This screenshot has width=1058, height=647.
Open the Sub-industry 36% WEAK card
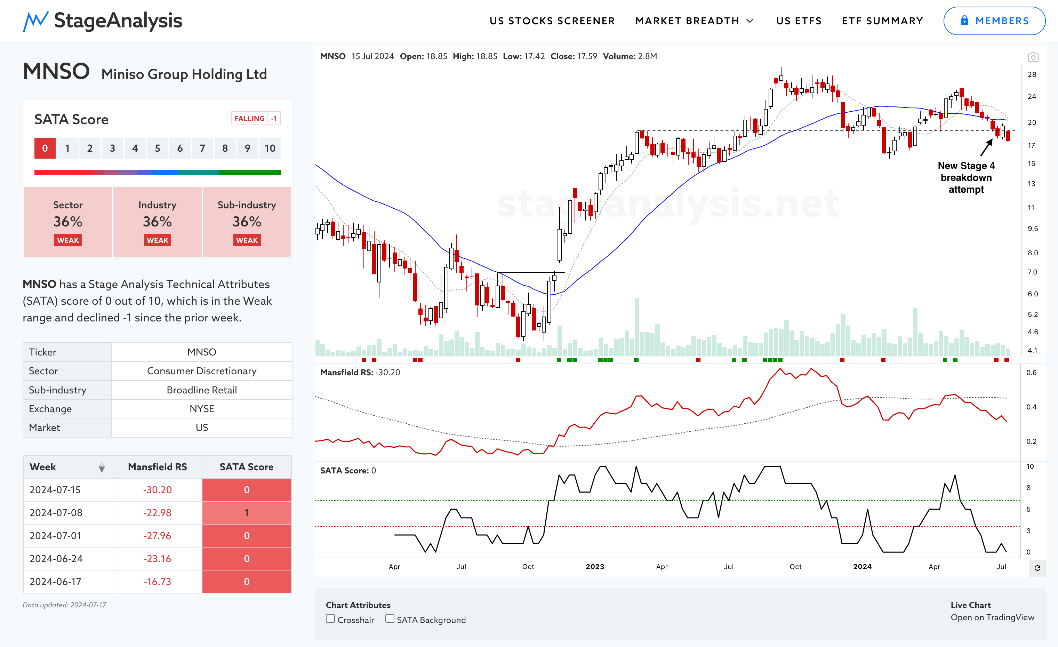[247, 222]
